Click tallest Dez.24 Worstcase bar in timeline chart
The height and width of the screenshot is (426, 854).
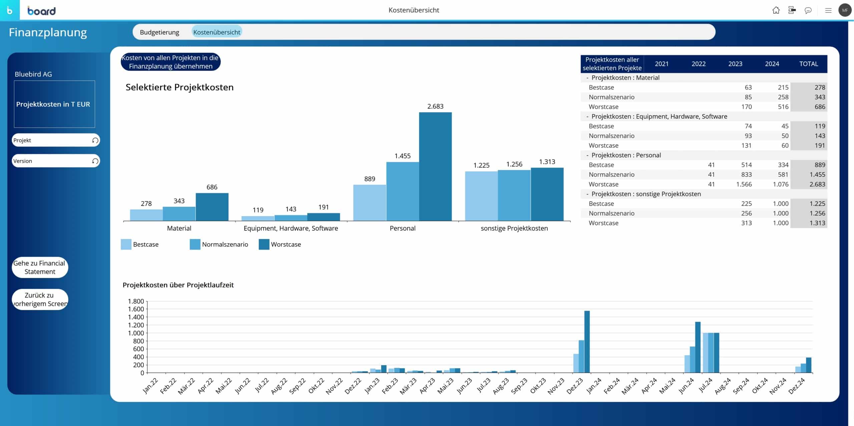tap(809, 365)
